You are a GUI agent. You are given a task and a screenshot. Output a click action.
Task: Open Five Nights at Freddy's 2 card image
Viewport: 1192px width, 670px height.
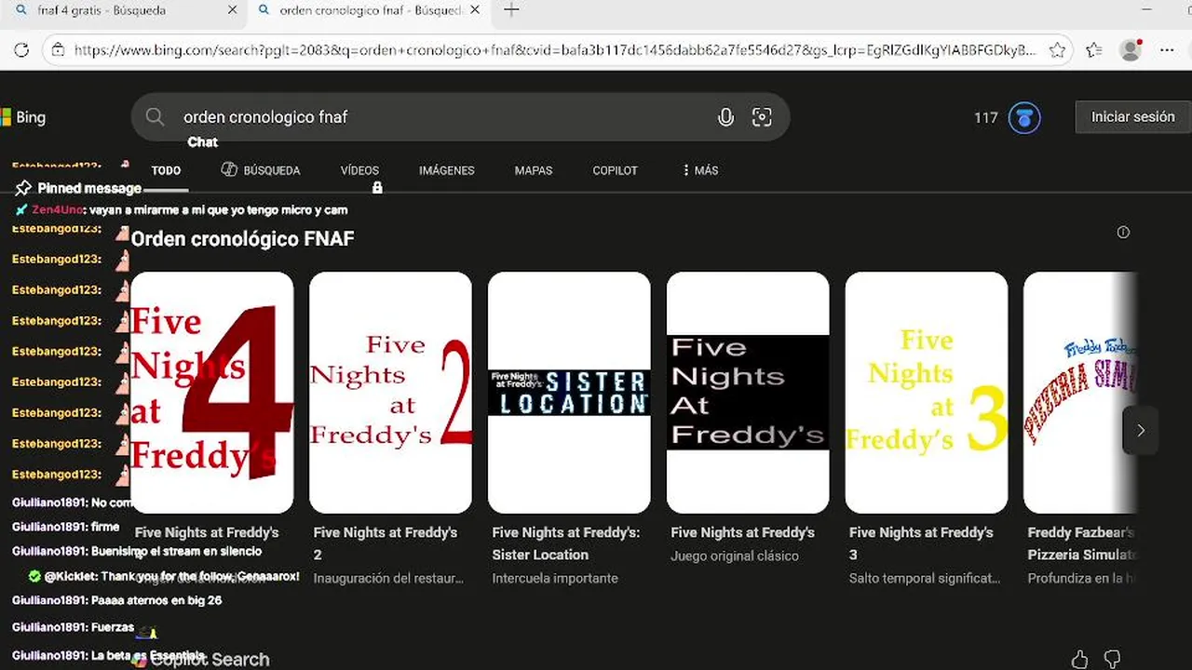[390, 393]
